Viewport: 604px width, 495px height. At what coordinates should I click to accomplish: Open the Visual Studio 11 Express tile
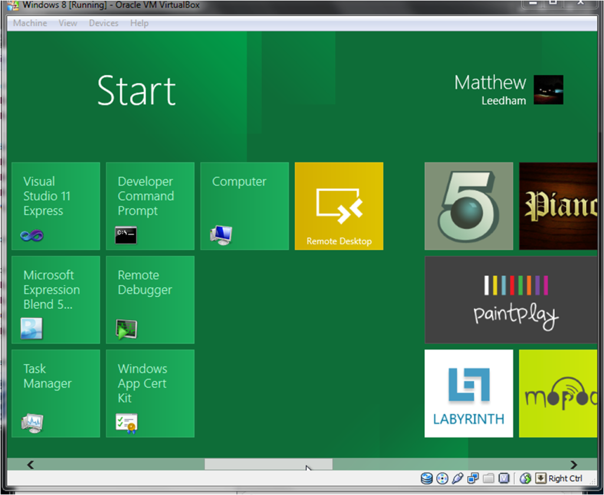click(x=56, y=206)
